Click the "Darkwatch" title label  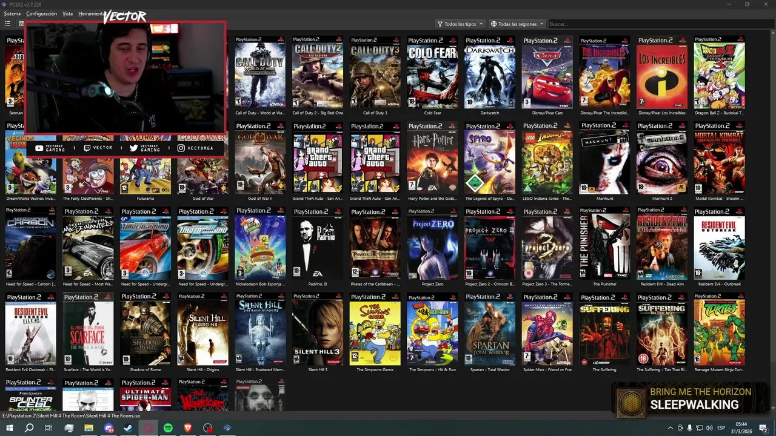(490, 113)
